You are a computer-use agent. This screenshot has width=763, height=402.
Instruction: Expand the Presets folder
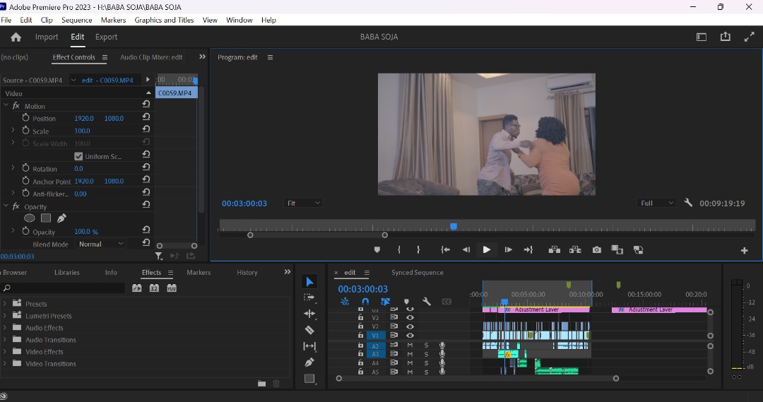pos(5,303)
